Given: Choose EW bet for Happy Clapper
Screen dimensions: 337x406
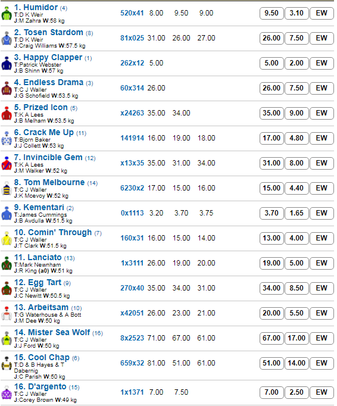Looking at the screenshot, I should point(322,63).
